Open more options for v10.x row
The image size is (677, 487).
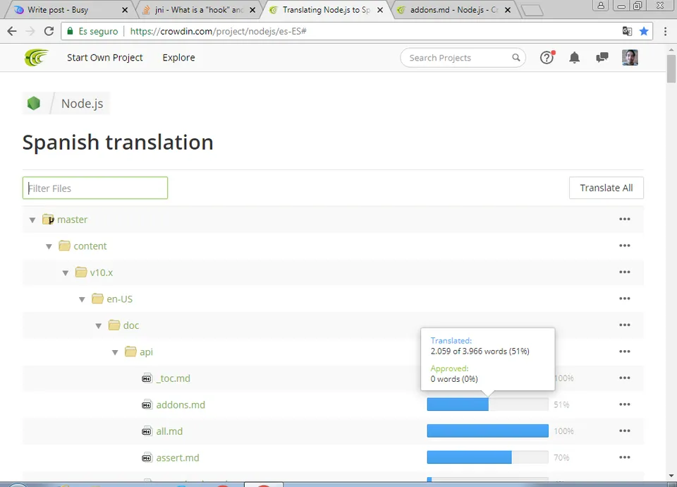(x=624, y=272)
